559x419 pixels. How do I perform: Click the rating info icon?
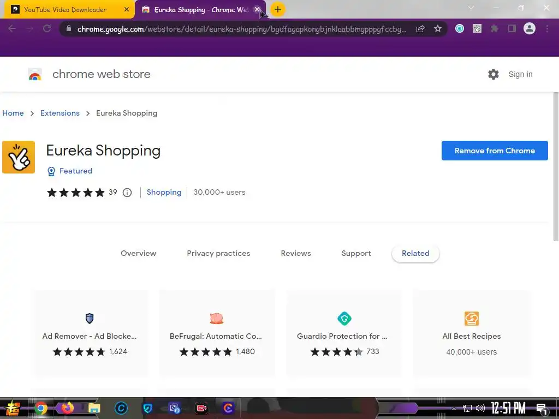[127, 193]
